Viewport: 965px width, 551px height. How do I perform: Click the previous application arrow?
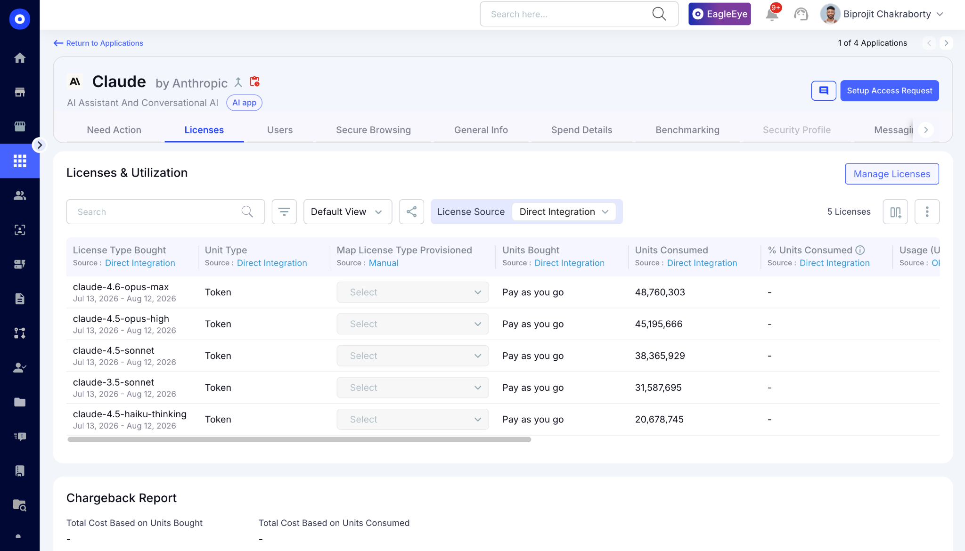(x=929, y=43)
